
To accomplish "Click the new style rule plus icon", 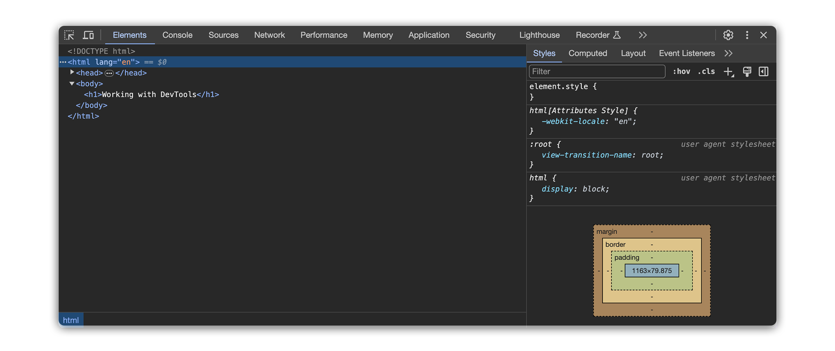I will (728, 72).
